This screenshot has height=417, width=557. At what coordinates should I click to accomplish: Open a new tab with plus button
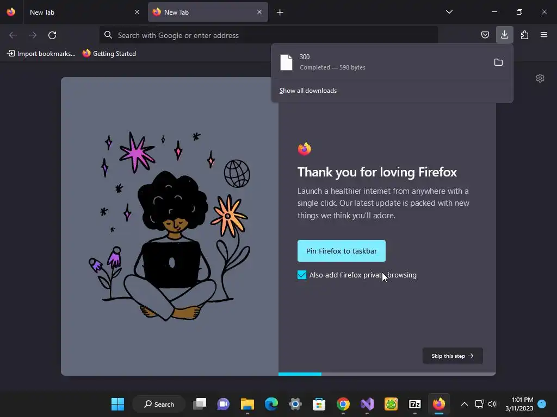tap(280, 12)
